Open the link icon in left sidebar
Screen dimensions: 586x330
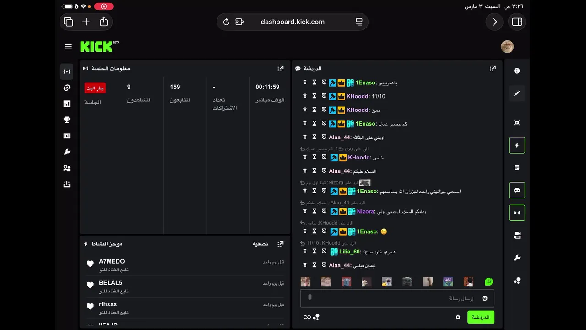[x=67, y=88]
